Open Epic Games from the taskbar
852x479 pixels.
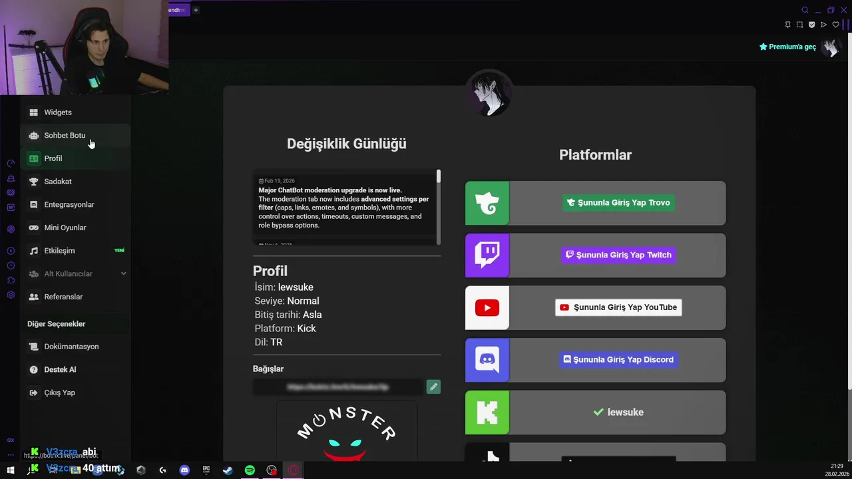[x=206, y=470]
